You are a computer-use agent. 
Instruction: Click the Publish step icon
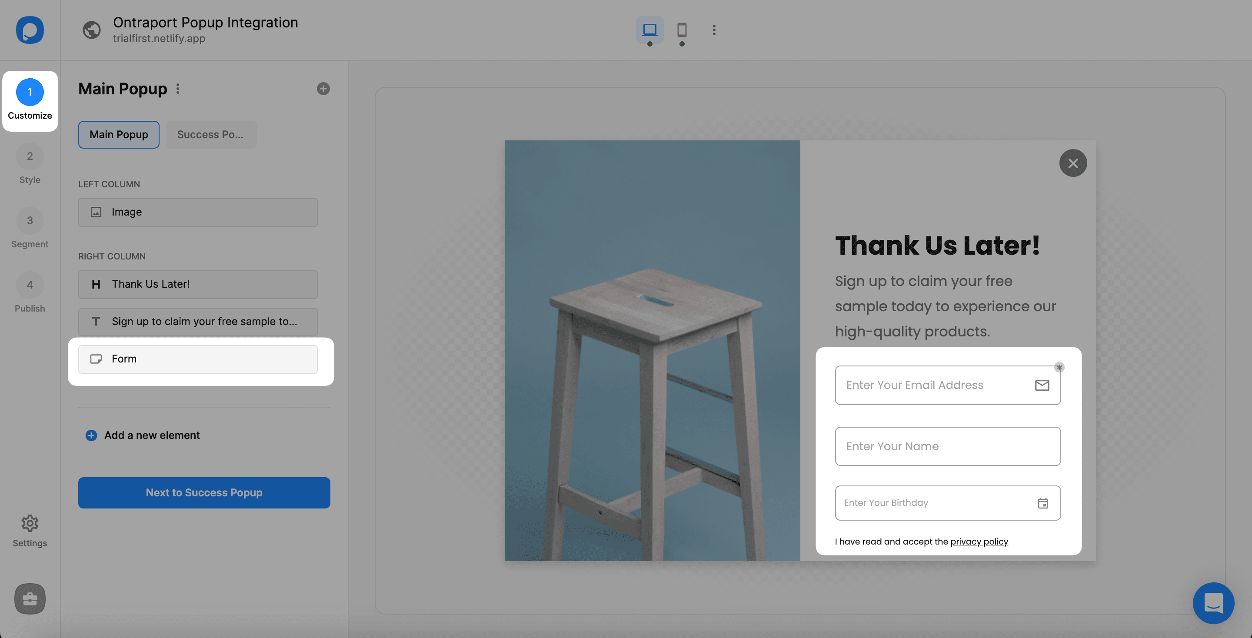pyautogui.click(x=29, y=286)
